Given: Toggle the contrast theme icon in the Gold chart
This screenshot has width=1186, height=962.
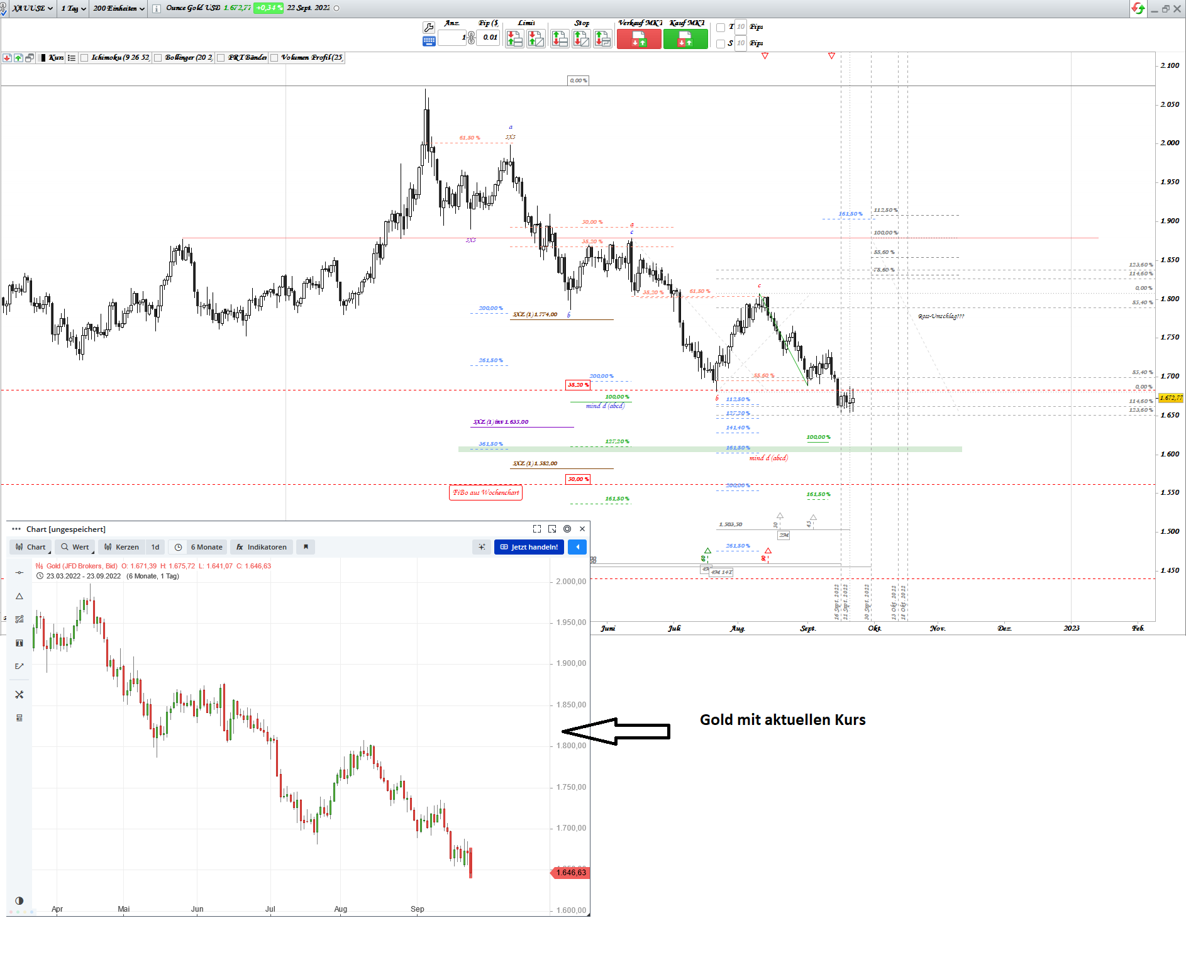Looking at the screenshot, I should pyautogui.click(x=19, y=900).
